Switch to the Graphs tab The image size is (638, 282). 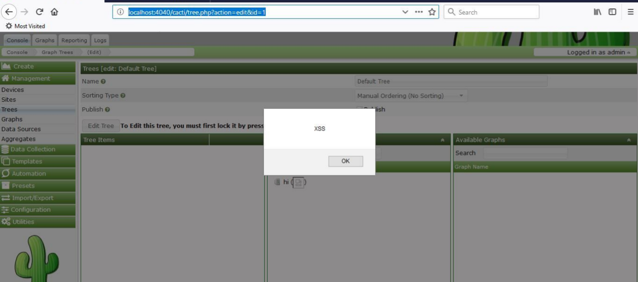coord(45,40)
